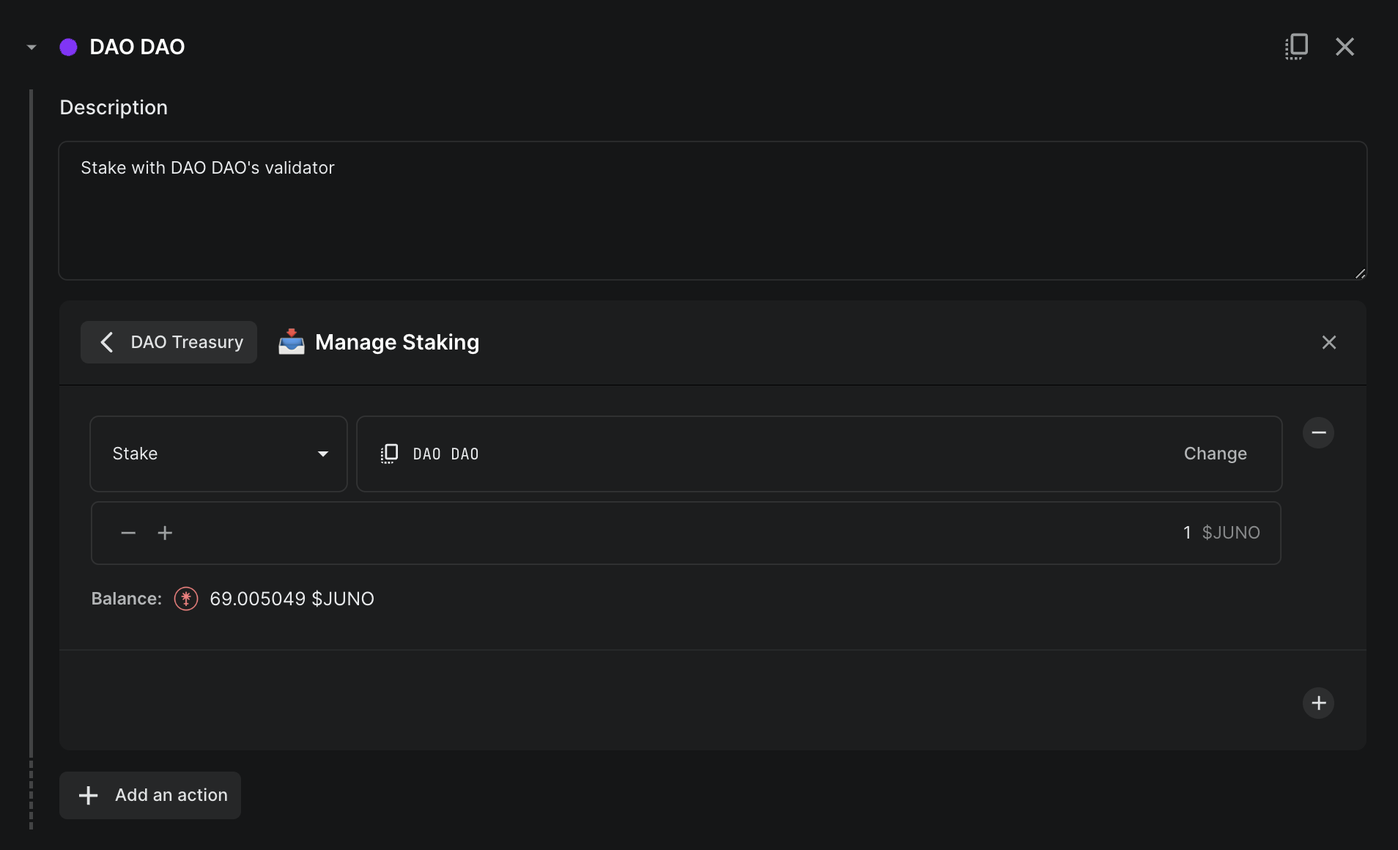This screenshot has width=1398, height=850.
Task: Increase the JUNO amount with the plus stepper
Action: point(165,533)
